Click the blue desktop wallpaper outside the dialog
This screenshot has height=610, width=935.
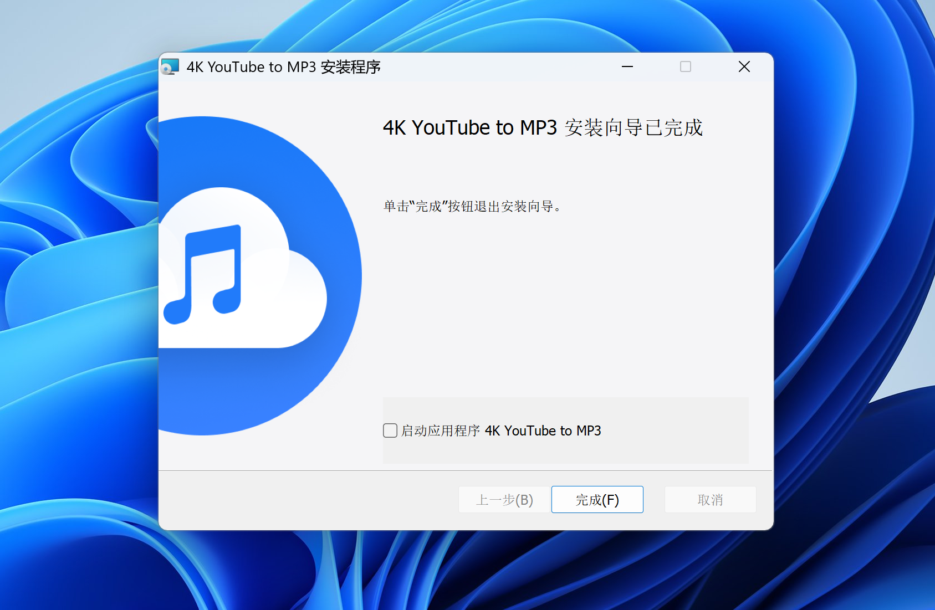click(854, 277)
